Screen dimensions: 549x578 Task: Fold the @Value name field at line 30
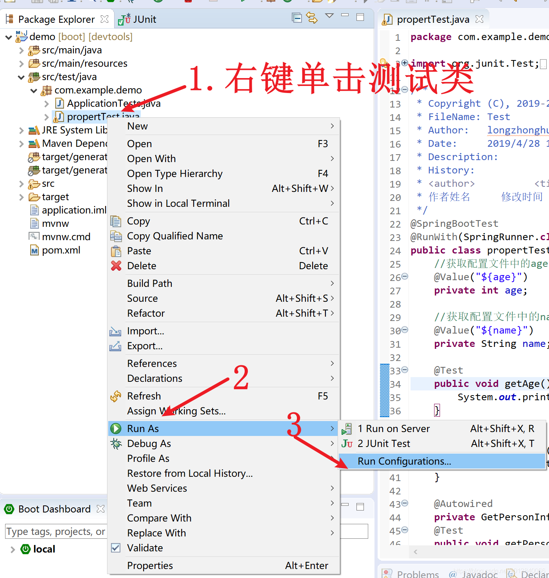(405, 330)
